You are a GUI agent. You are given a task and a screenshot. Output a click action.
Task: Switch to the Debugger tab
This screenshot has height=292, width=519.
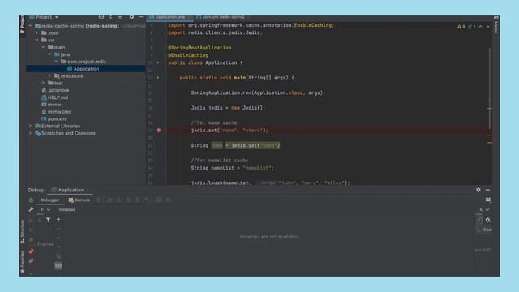pos(49,200)
